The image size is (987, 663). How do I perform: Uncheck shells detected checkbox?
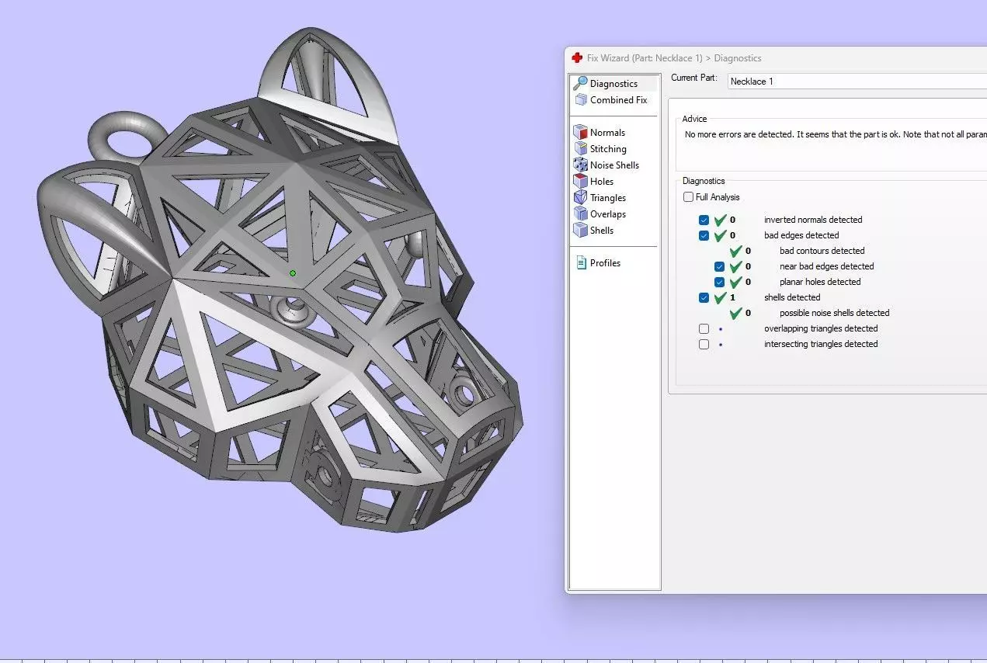tap(704, 297)
